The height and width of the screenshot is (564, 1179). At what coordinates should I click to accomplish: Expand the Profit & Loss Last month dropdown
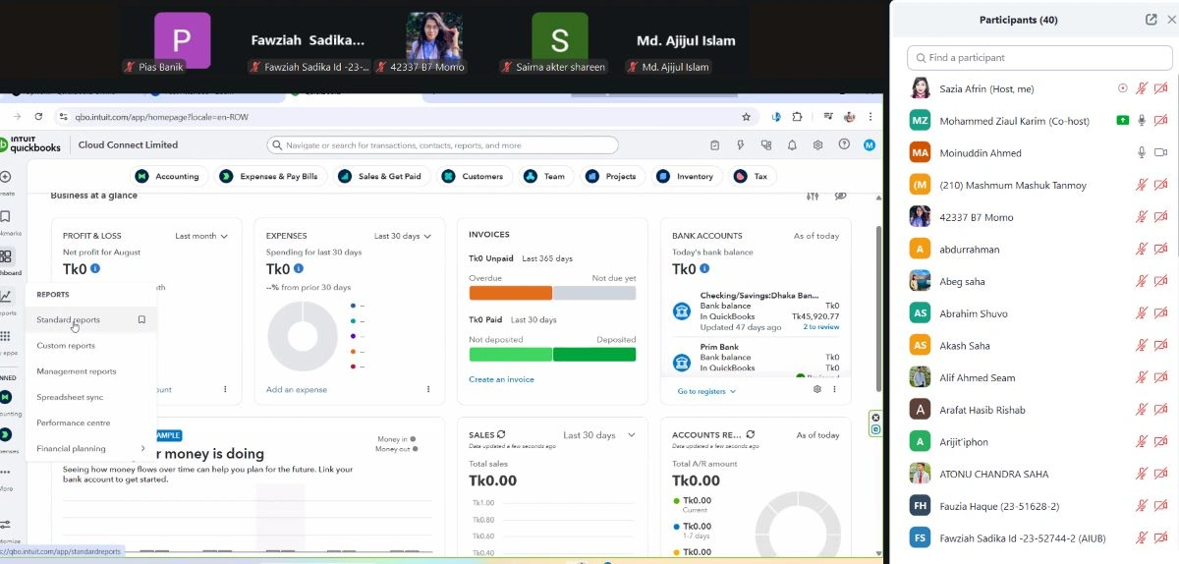click(201, 236)
